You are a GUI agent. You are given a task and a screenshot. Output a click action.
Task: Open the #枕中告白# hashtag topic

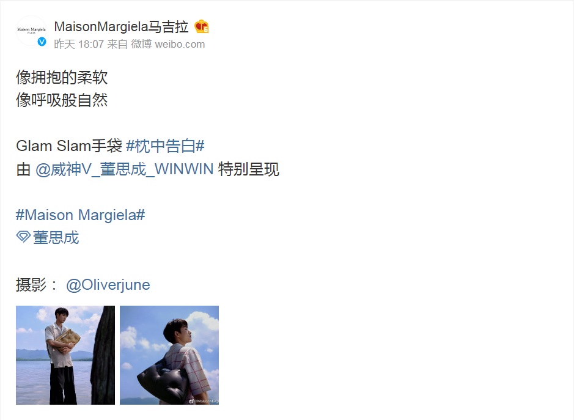165,146
